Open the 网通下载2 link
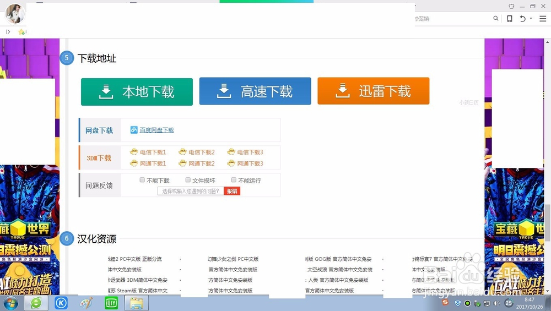Screen dimensions: 551x311 [201, 163]
